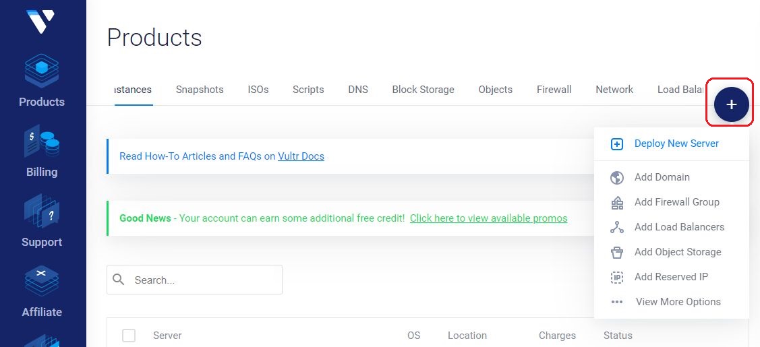
Task: Expand View More Options
Action: point(678,302)
